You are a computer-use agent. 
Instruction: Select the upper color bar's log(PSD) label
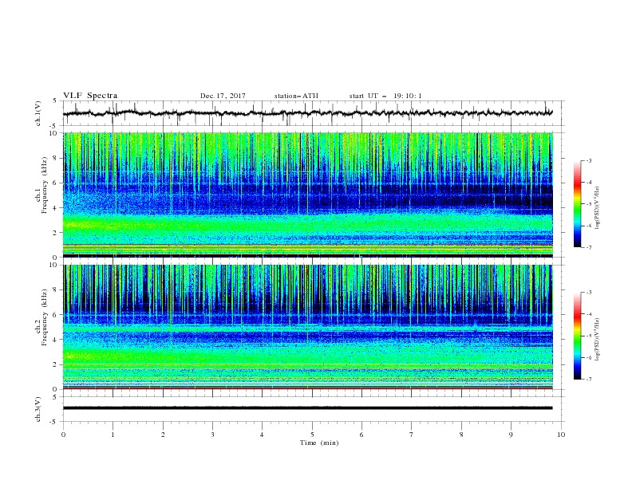(598, 209)
